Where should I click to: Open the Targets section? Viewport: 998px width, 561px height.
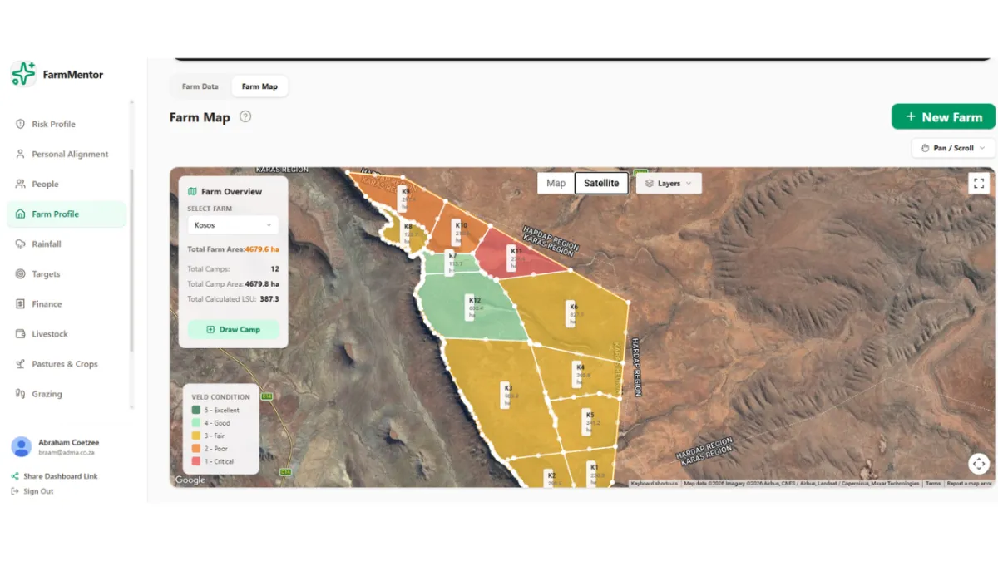coord(67,273)
